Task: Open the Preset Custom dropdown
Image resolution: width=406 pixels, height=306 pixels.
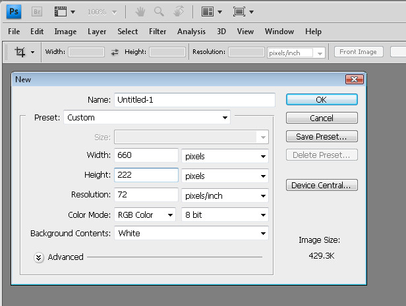Action: (147, 118)
